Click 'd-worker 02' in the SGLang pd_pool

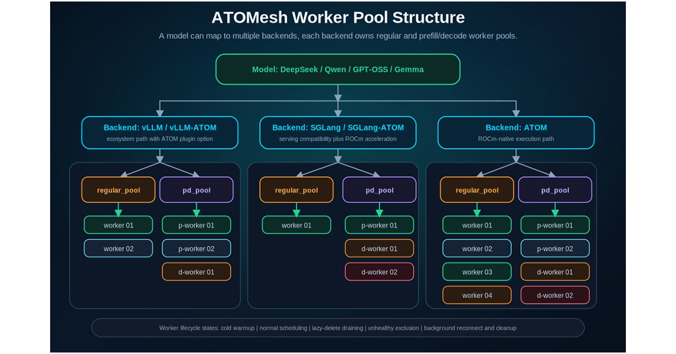tap(379, 272)
